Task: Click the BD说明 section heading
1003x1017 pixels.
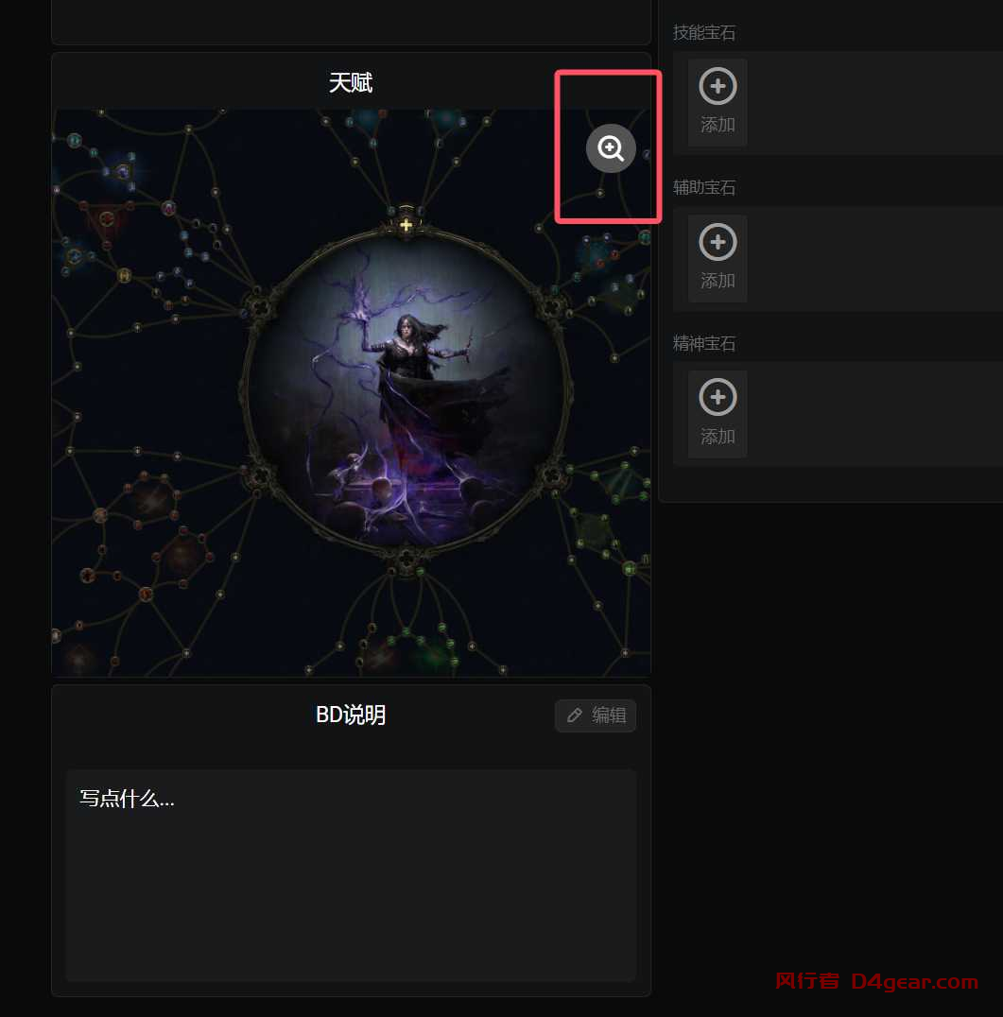Action: [x=351, y=715]
